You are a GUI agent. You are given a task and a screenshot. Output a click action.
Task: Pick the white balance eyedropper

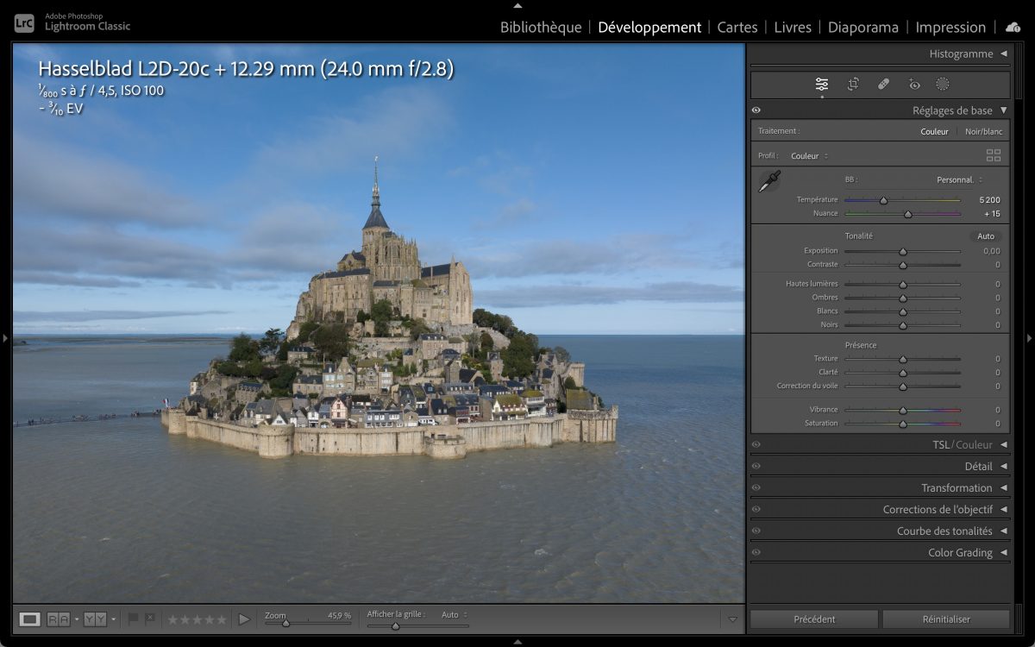click(769, 181)
